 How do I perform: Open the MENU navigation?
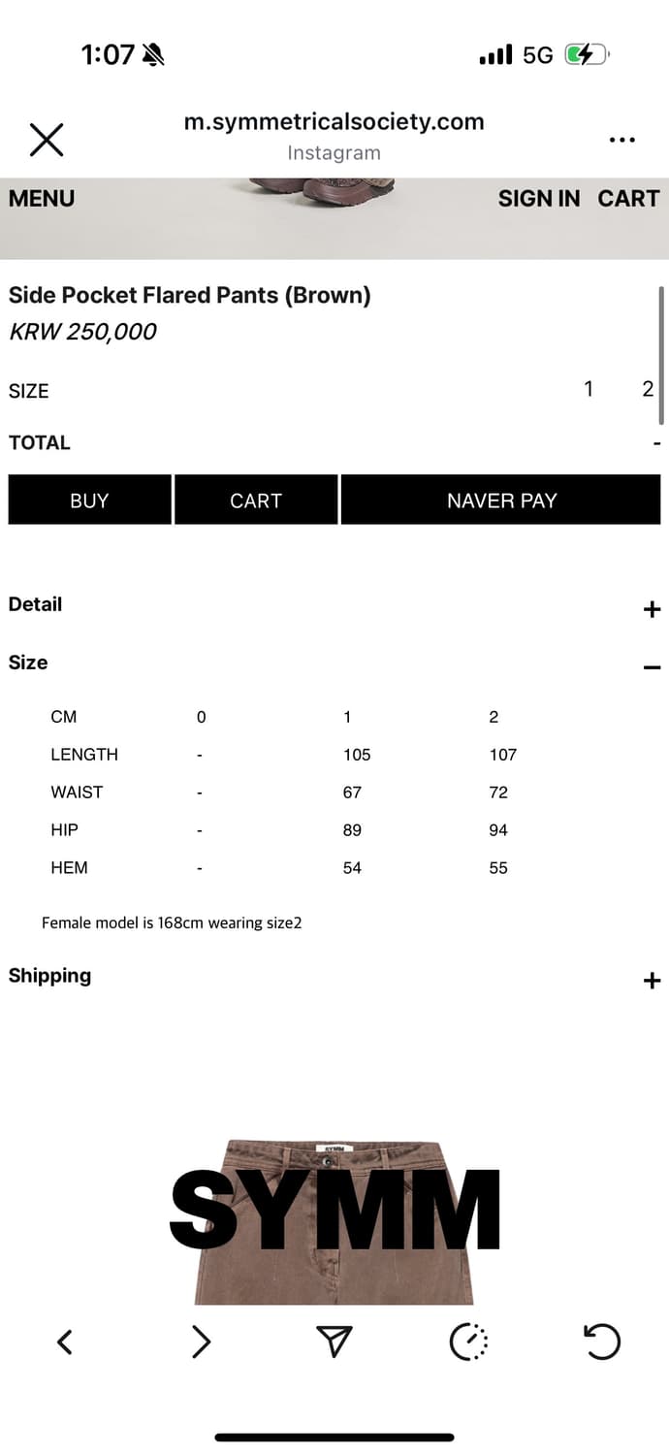[42, 199]
